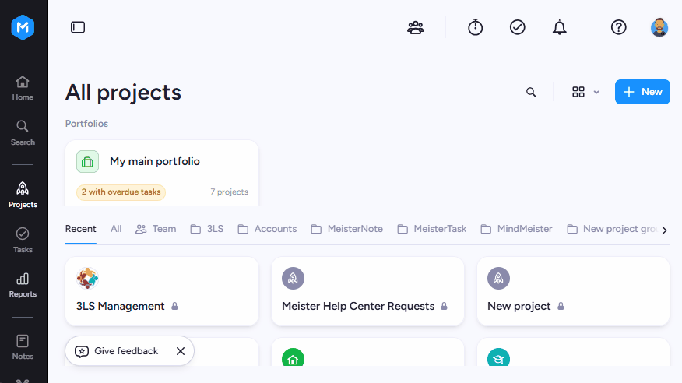Viewport: 682px width, 383px height.
Task: Go to Home in sidebar
Action: pos(23,88)
